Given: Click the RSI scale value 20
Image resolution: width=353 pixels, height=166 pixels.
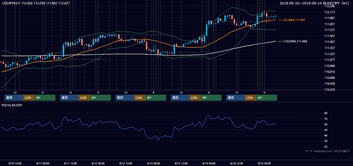Looking at the screenshot, I should (326, 147).
